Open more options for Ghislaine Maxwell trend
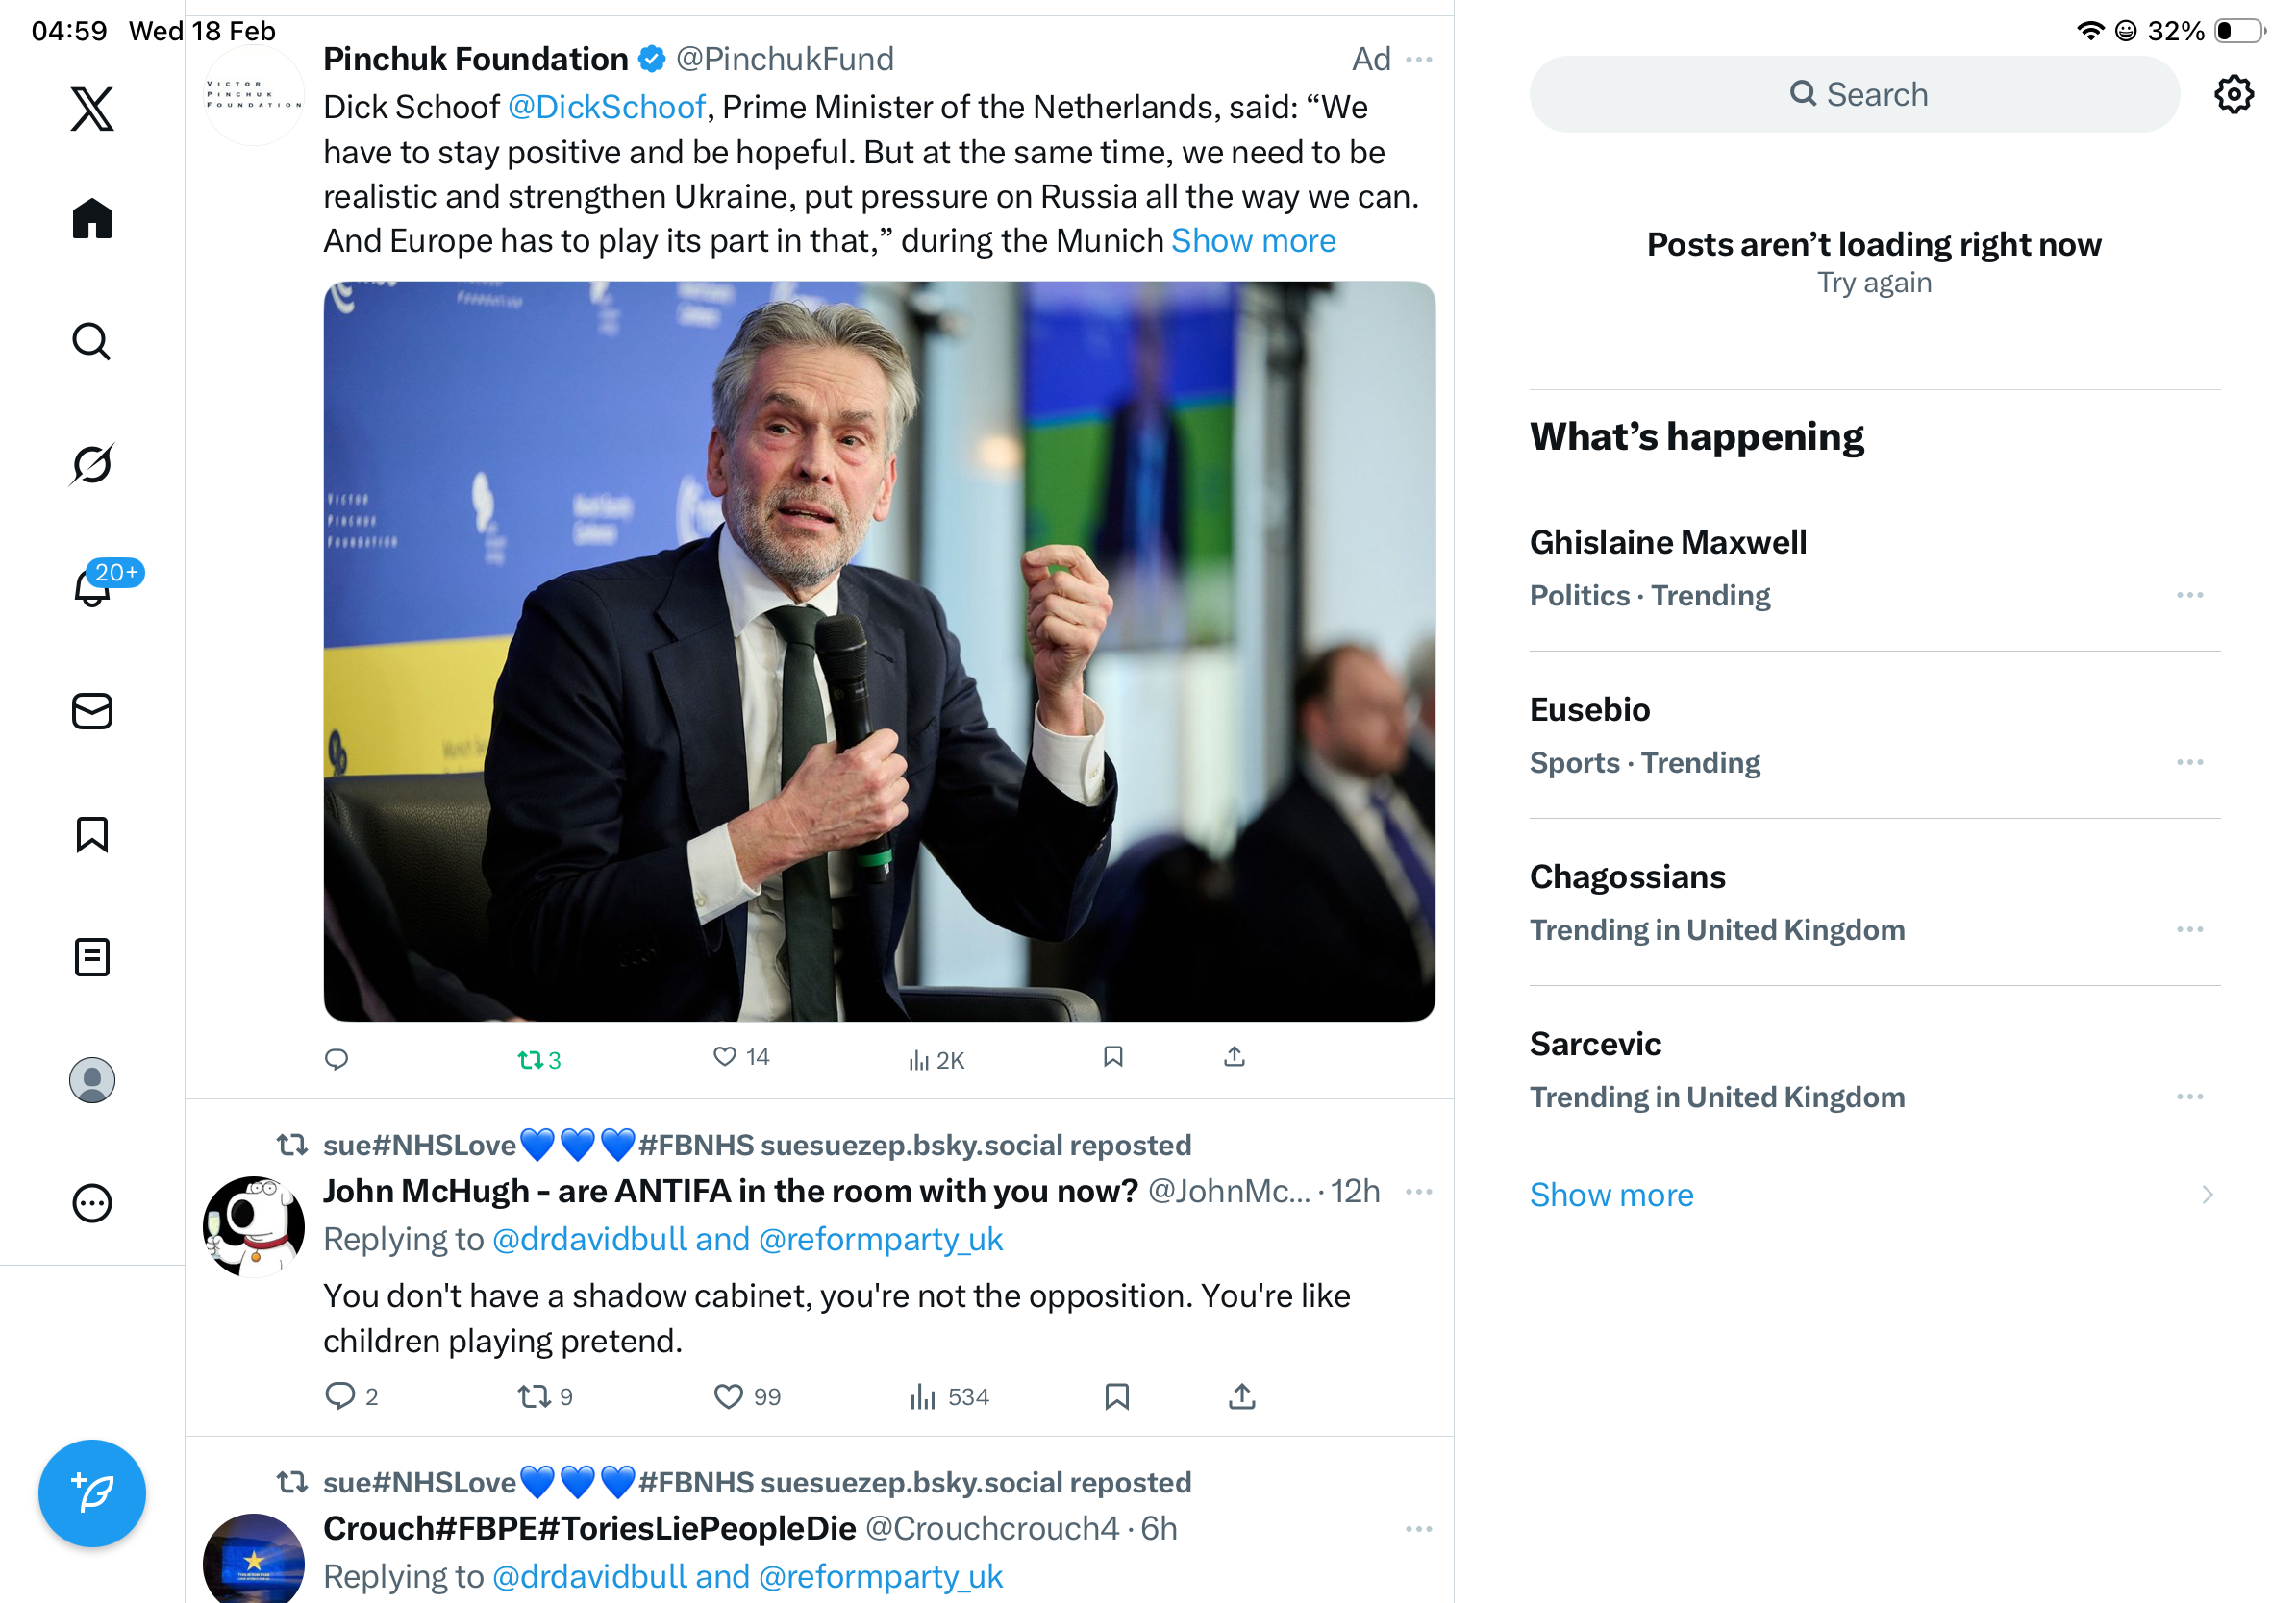The height and width of the screenshot is (1603, 2296). (x=2189, y=596)
